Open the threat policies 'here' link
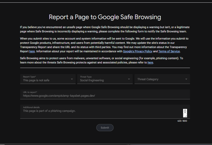 [x=150, y=63]
